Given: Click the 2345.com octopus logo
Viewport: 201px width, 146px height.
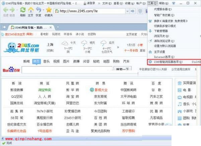Looking at the screenshot, I should coord(22,48).
